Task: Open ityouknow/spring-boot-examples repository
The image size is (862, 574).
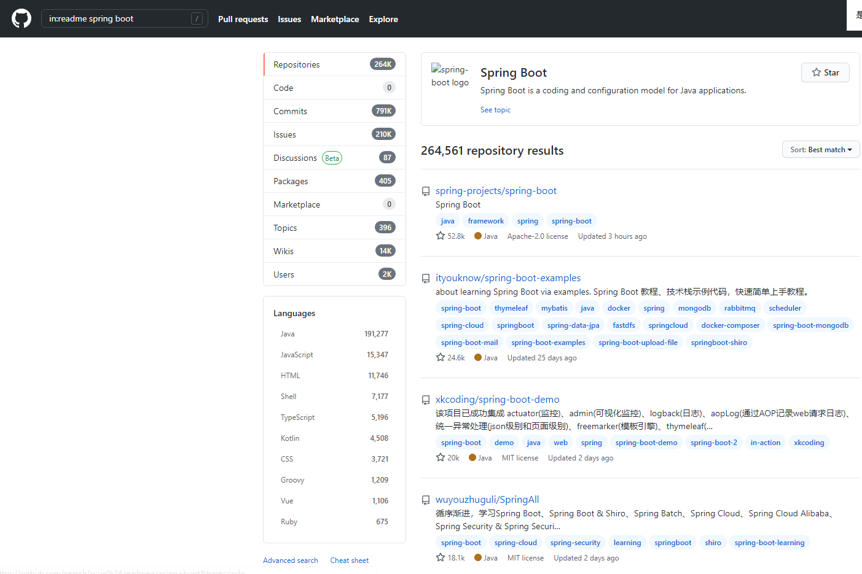Action: [508, 278]
